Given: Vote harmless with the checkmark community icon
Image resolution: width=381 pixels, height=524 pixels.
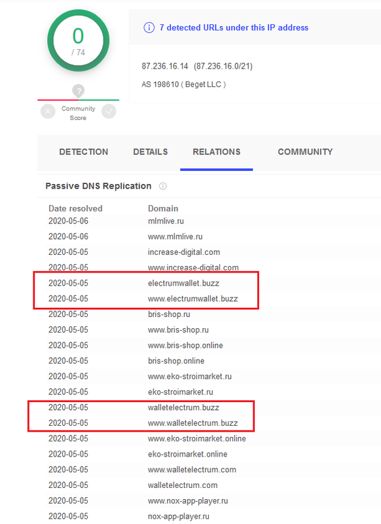Looking at the screenshot, I should click(109, 111).
